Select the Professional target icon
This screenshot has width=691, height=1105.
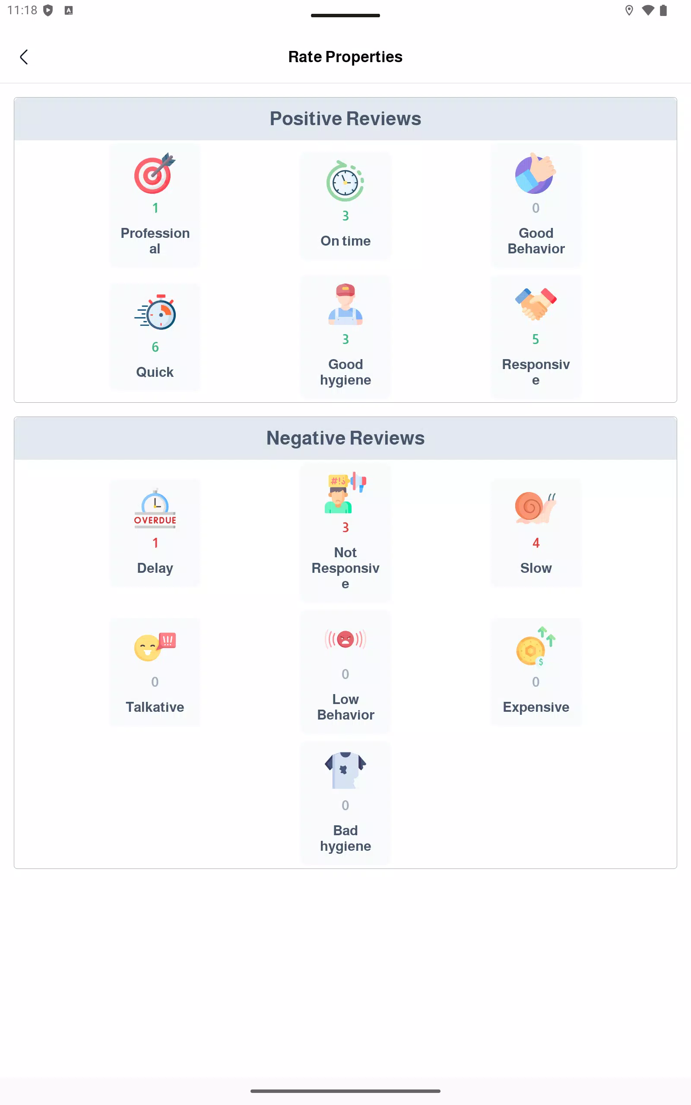[155, 173]
